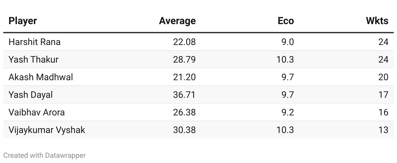Click the Yash Thakur player name
The width and height of the screenshot is (397, 163).
click(34, 60)
